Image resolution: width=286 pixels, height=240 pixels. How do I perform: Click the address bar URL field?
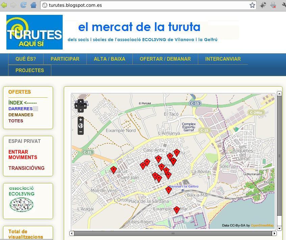[x=145, y=5]
